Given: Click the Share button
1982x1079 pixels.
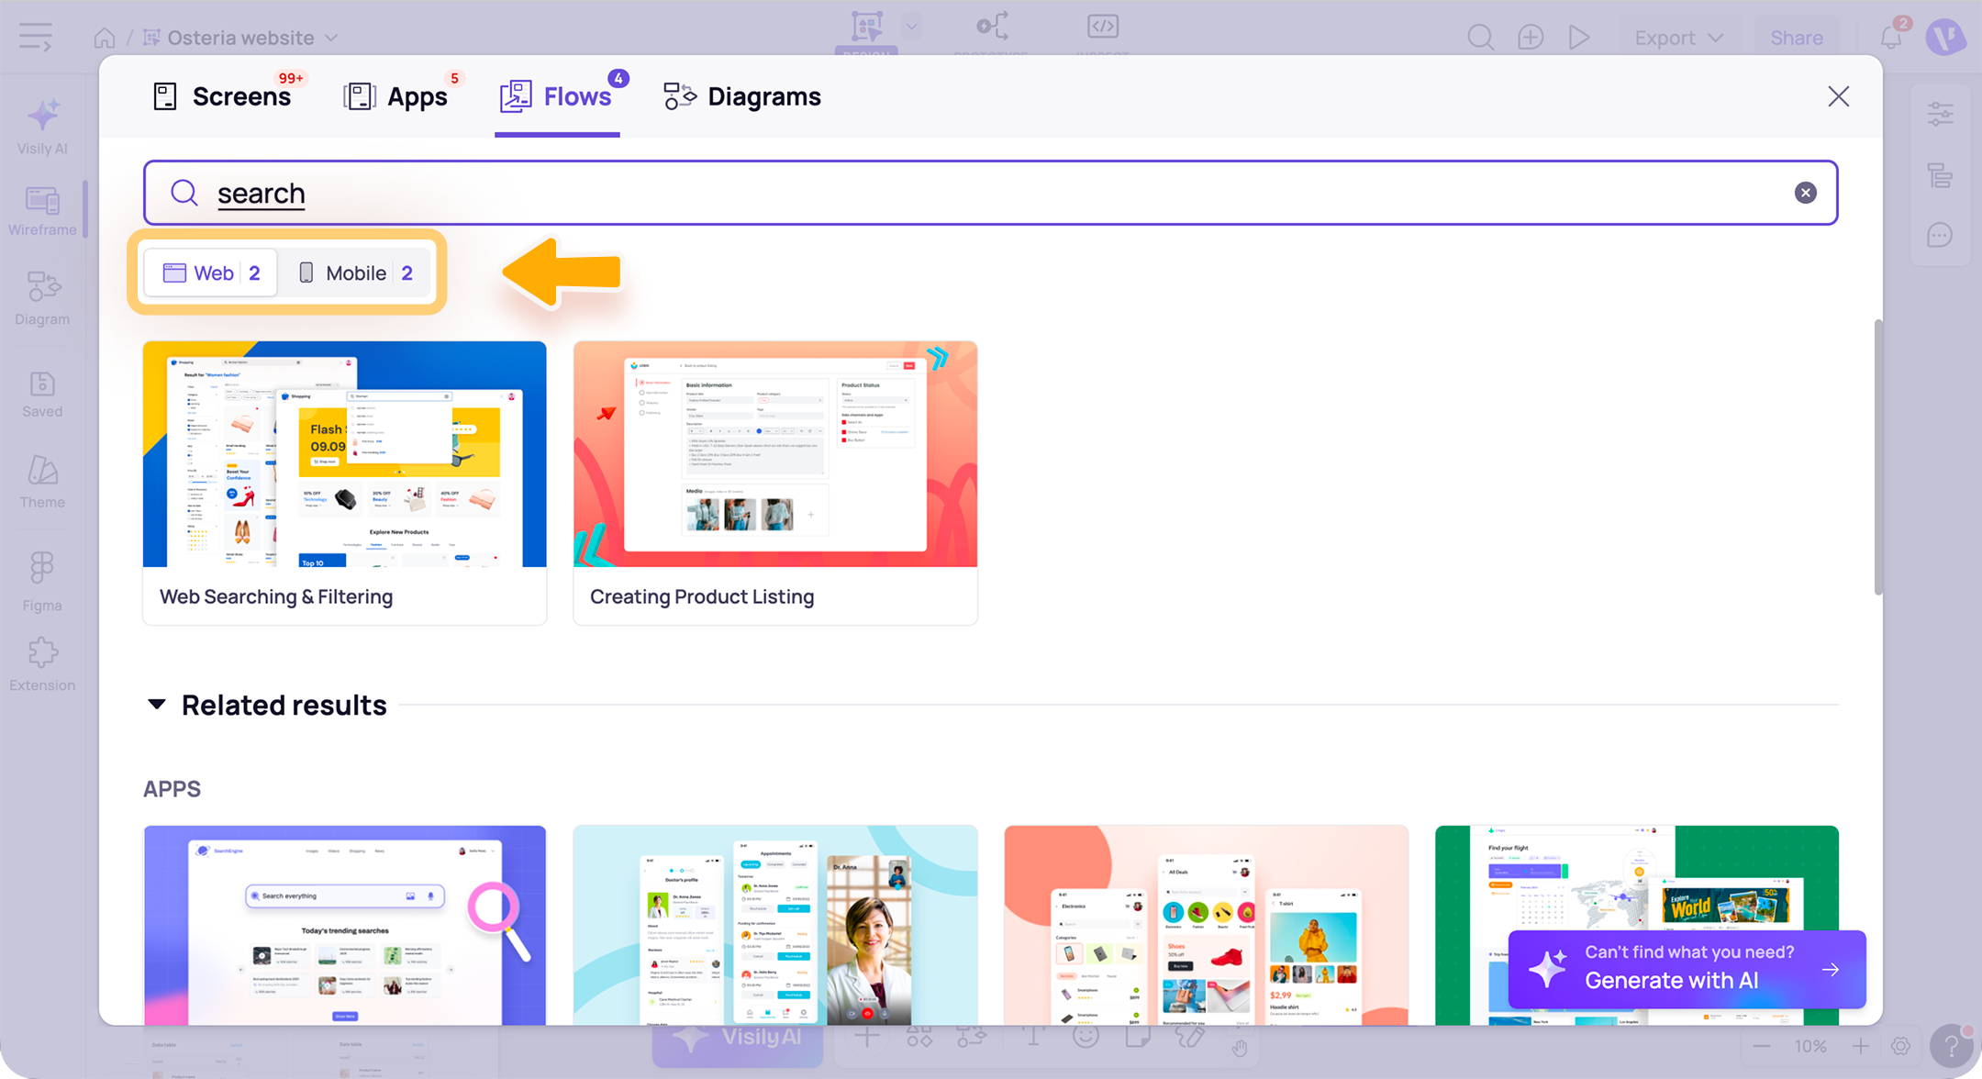Looking at the screenshot, I should click(x=1797, y=38).
